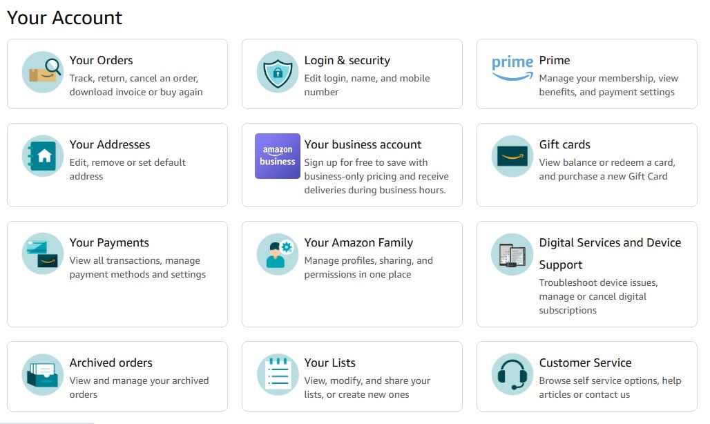Select the Gift cards heading
The image size is (710, 424).
pos(564,145)
